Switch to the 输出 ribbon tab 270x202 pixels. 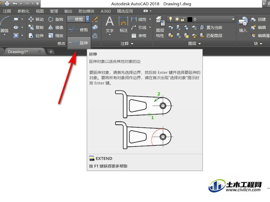(x=68, y=11)
